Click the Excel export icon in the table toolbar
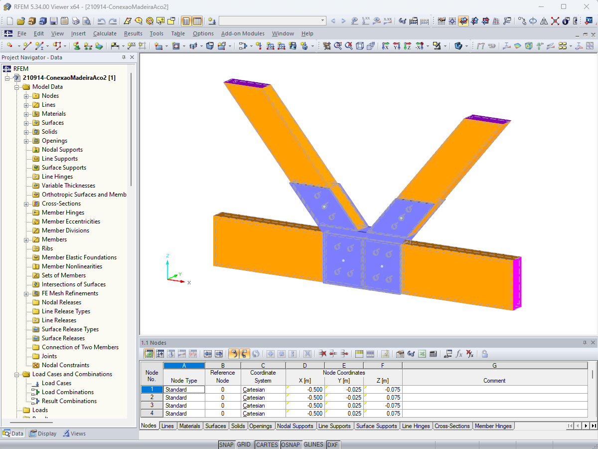This screenshot has height=449, width=598. [x=422, y=354]
